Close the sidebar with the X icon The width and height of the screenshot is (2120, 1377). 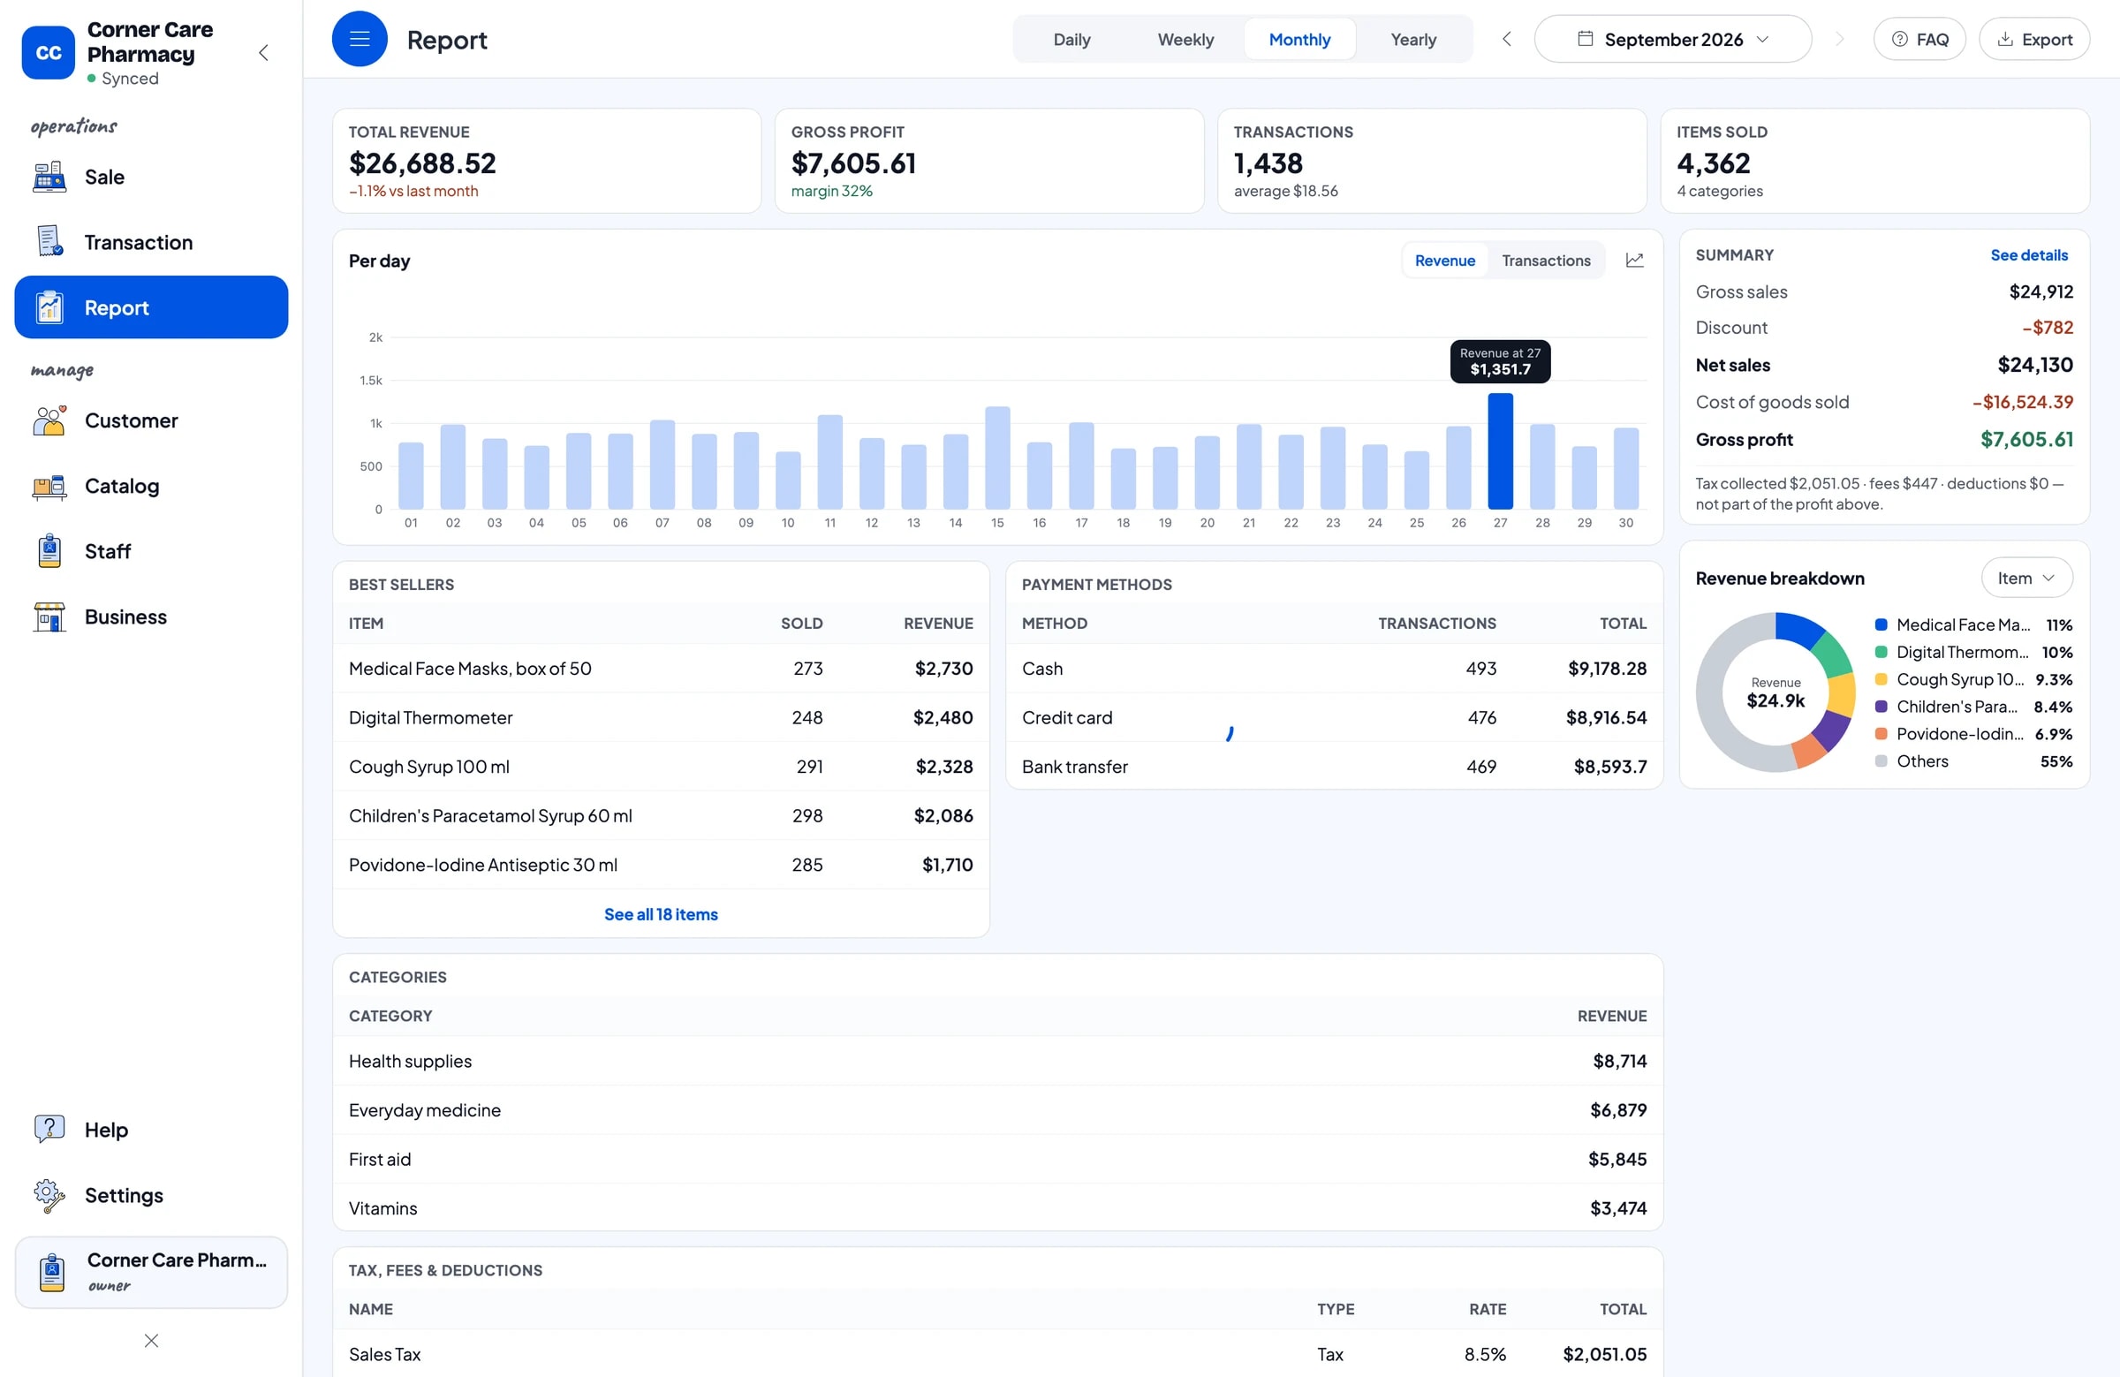[151, 1341]
